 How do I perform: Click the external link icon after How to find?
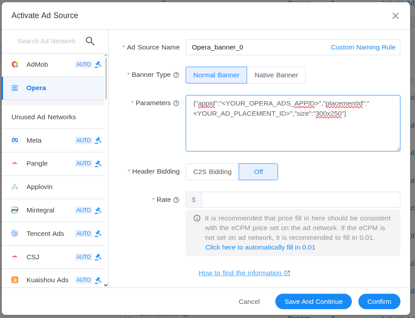click(x=287, y=273)
